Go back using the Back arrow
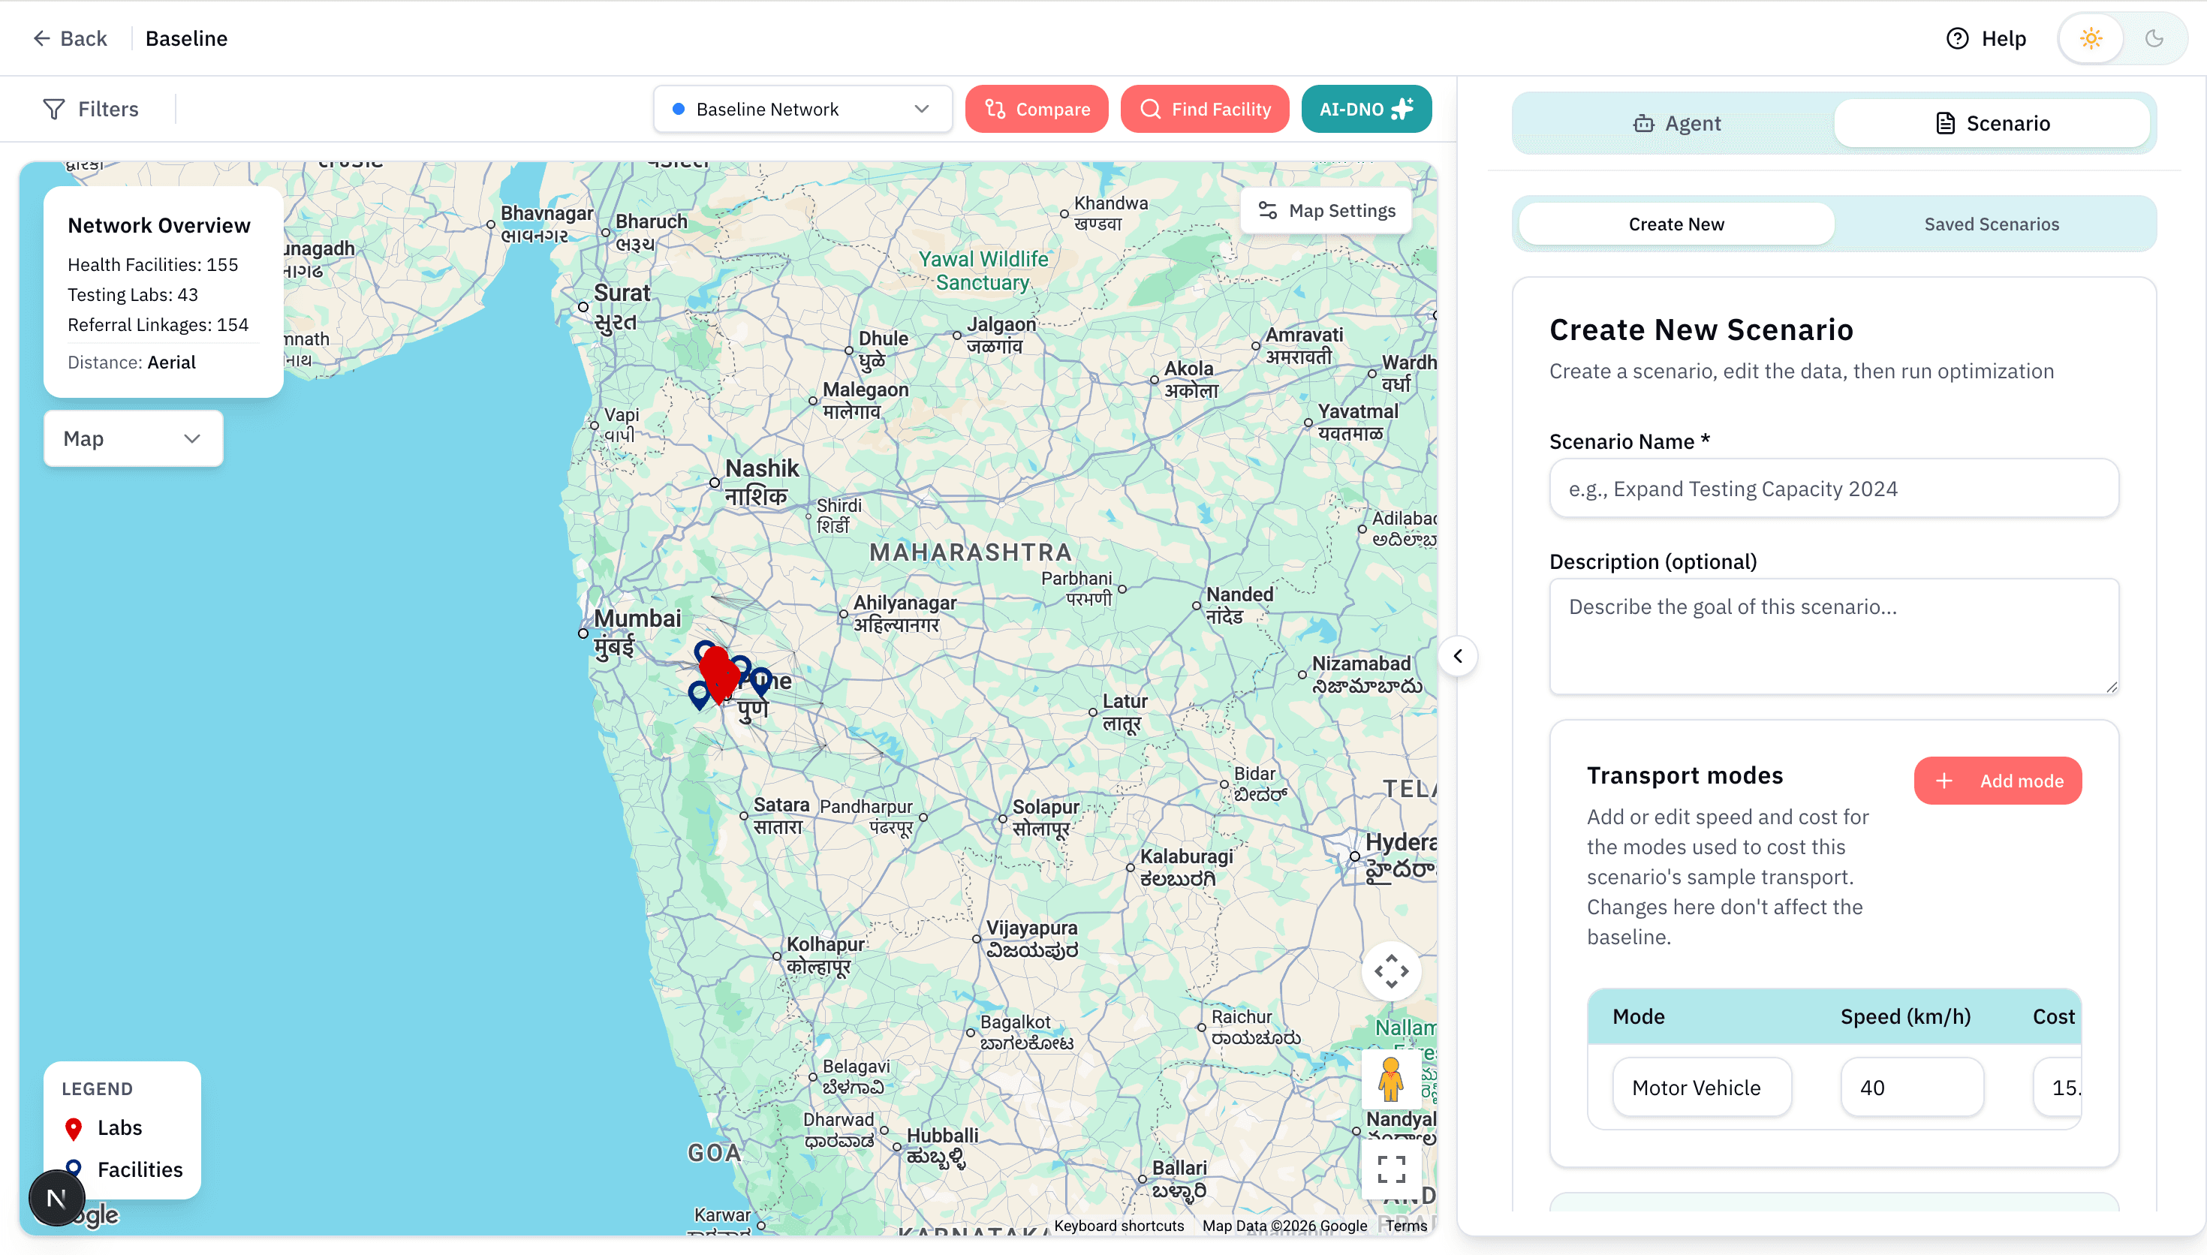Image resolution: width=2207 pixels, height=1255 pixels. point(70,38)
